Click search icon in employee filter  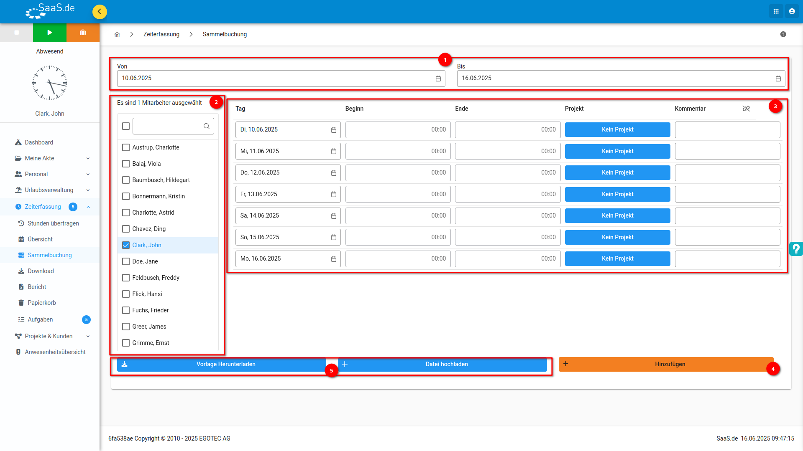(x=207, y=126)
